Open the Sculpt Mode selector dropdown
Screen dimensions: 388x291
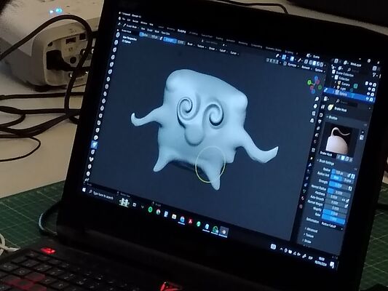pyautogui.click(x=130, y=26)
